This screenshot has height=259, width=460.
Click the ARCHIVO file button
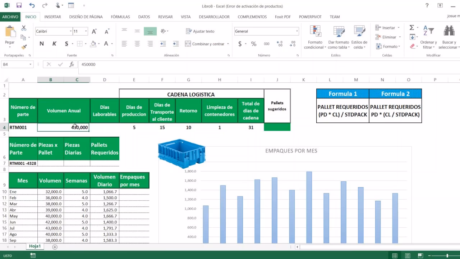point(10,17)
